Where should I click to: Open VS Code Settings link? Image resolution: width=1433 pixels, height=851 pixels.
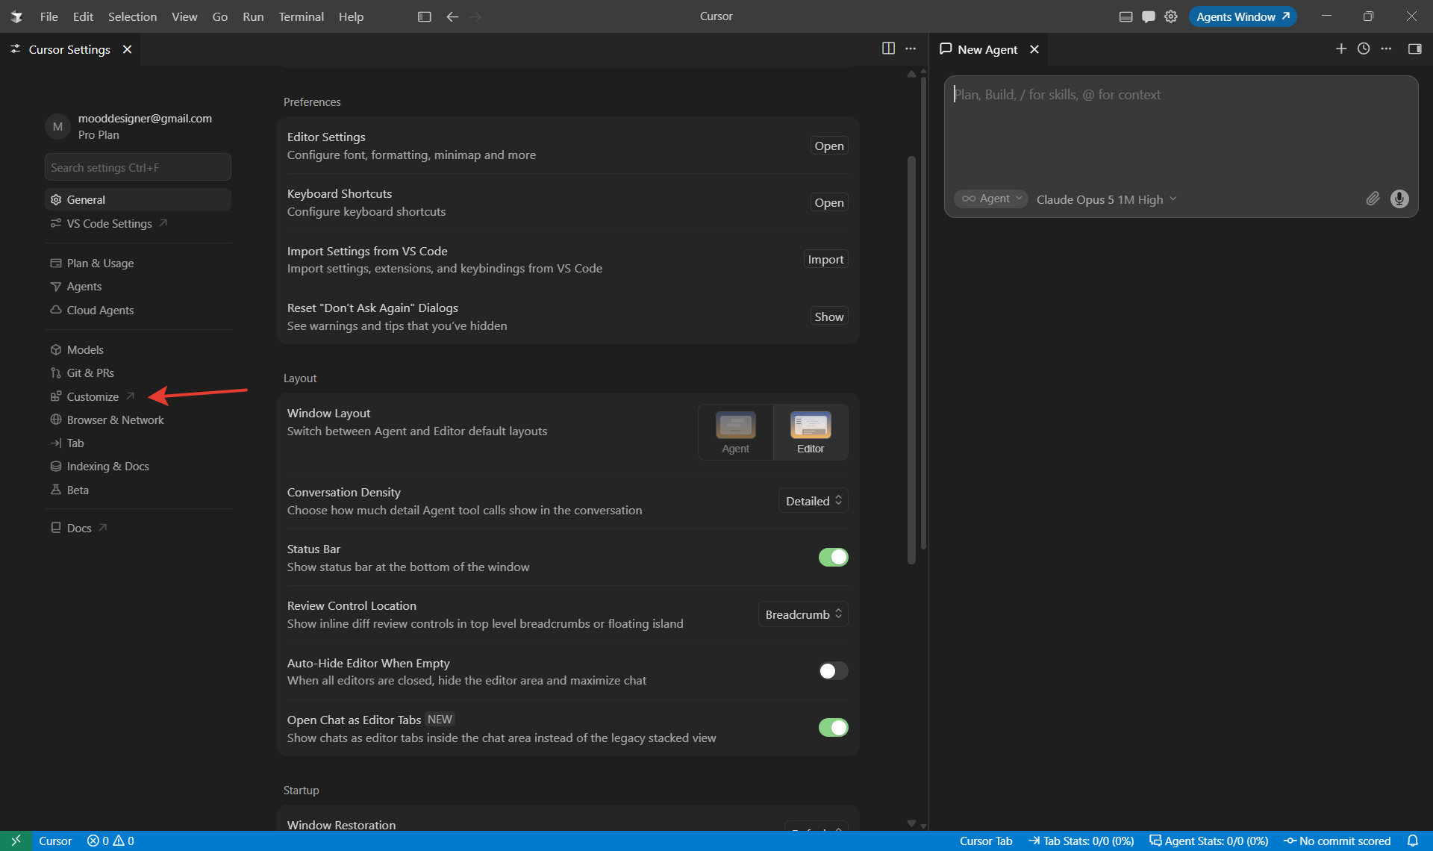coord(109,223)
